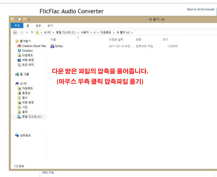Viewport: 217px width, 177px height.
Task: Open 내 PC in the navigation pane
Action: (x=23, y=84)
